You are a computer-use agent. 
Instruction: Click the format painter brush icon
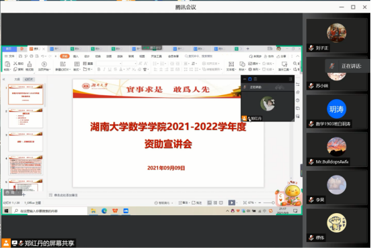[x=29, y=64]
